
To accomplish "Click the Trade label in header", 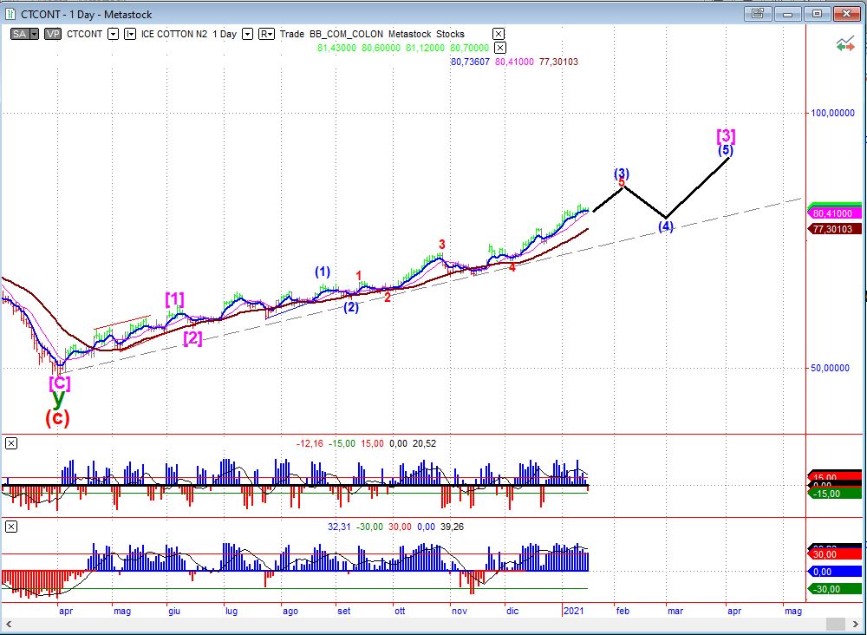I will 292,34.
